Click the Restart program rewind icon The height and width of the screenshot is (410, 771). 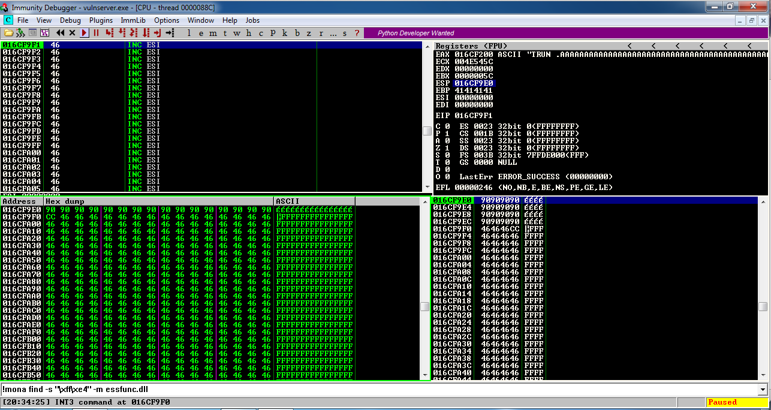pyautogui.click(x=61, y=33)
